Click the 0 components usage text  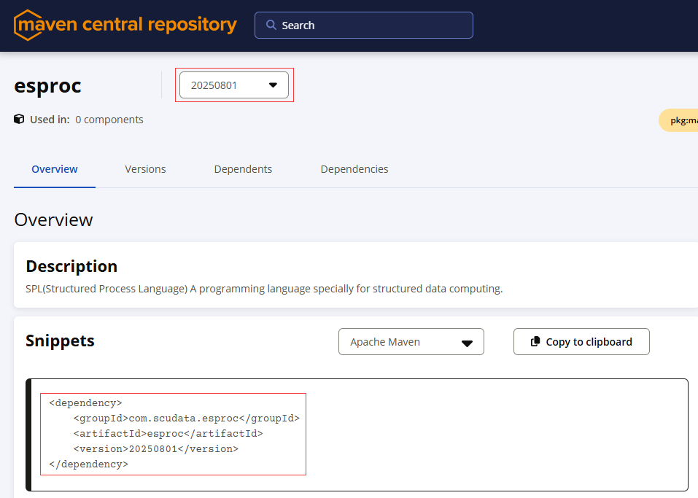[109, 120]
